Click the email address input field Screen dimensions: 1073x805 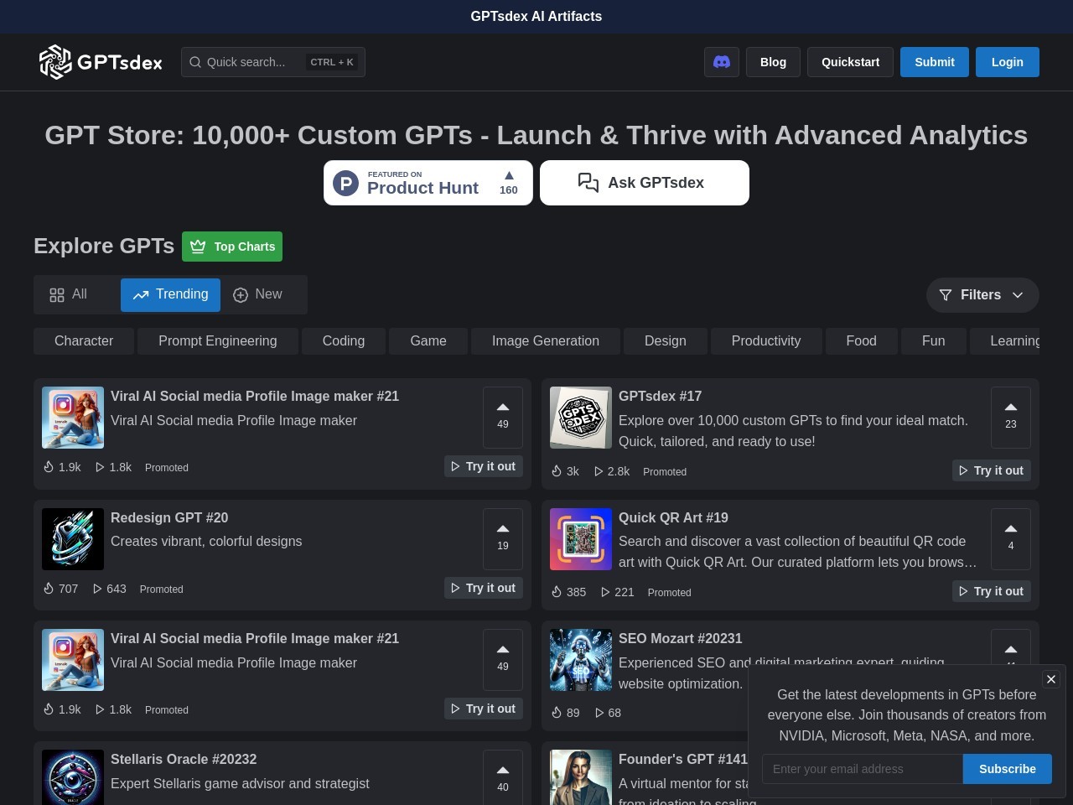(863, 769)
